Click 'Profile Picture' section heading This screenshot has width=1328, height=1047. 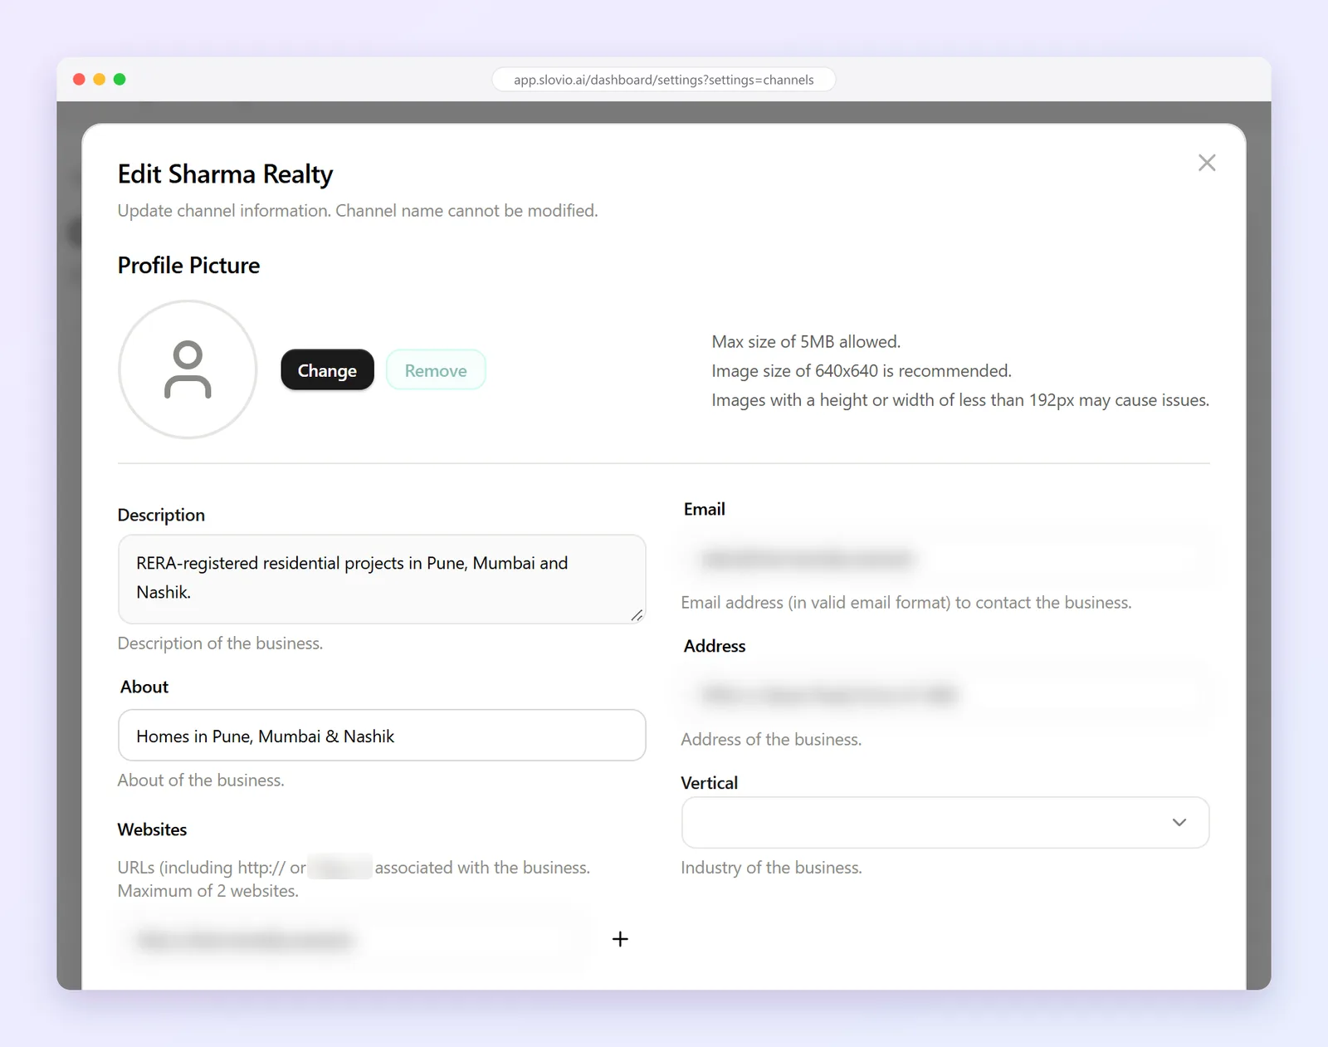tap(188, 266)
